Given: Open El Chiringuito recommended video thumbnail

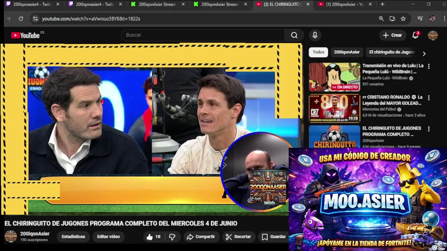Looking at the screenshot, I should click(x=334, y=136).
